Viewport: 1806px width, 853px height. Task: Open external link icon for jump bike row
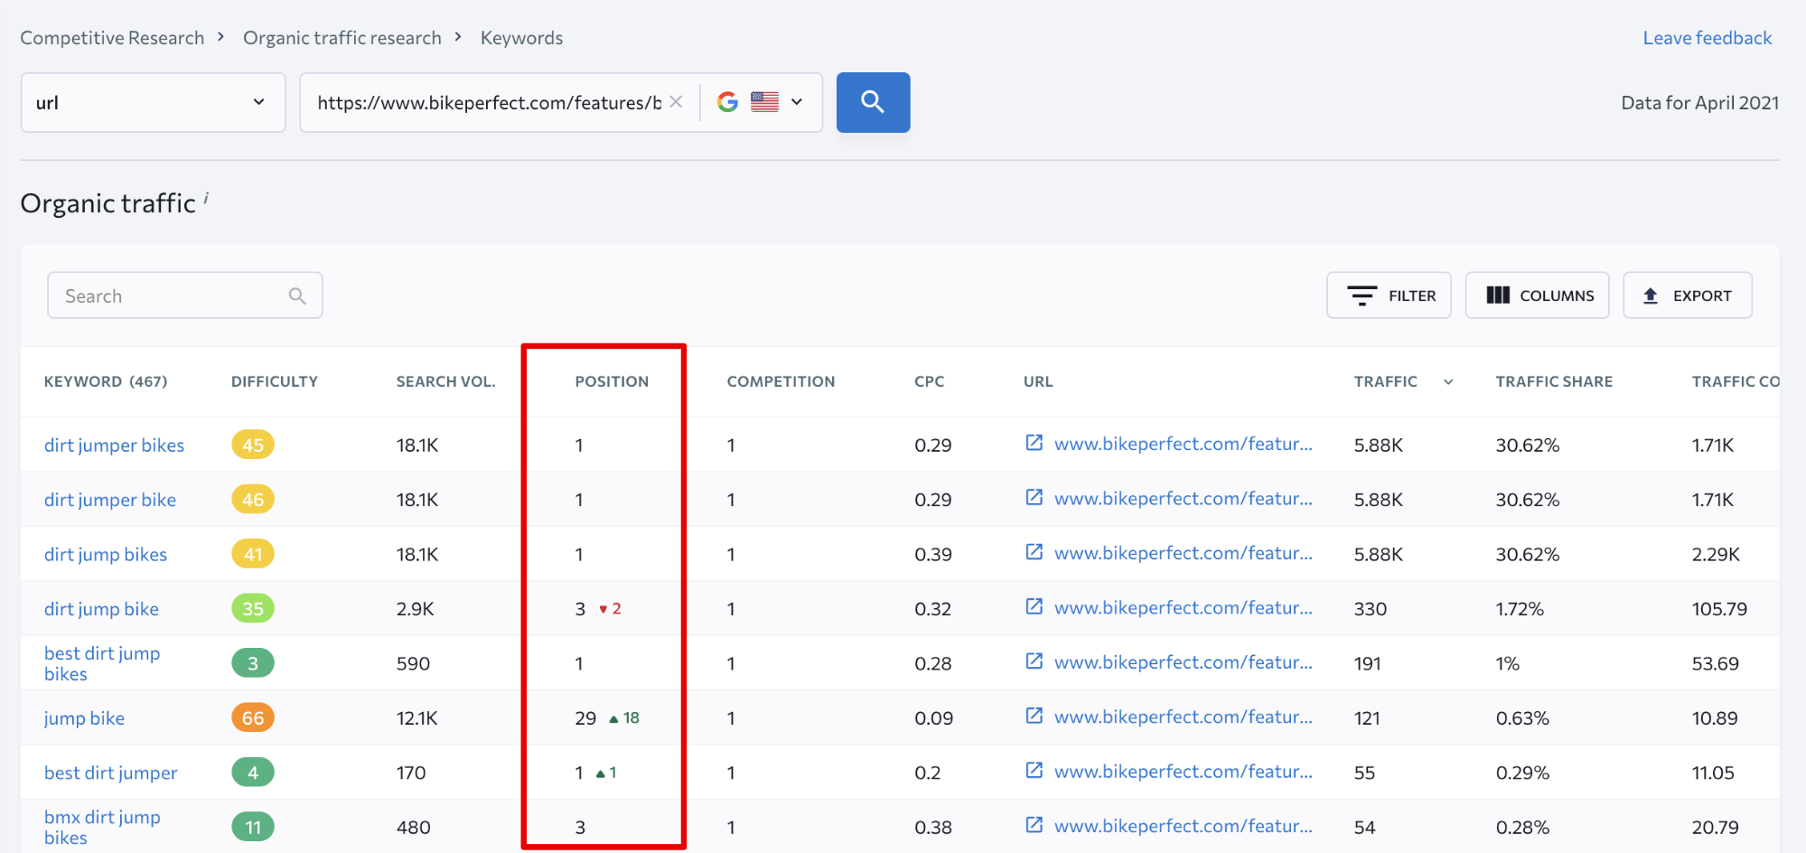pos(1034,716)
